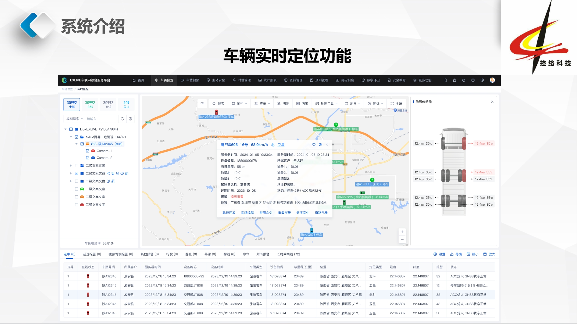Select the 在线 30992 filter card
Image resolution: width=577 pixels, height=324 pixels.
point(90,104)
